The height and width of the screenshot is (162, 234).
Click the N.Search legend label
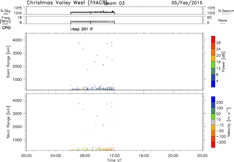(226, 11)
